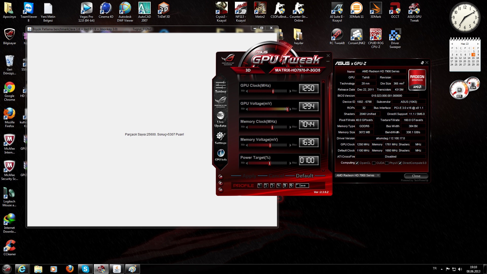Viewport: 487px width, 274px height.
Task: Open ASUS GPU Tweak desktop shortcut
Action: [x=414, y=12]
